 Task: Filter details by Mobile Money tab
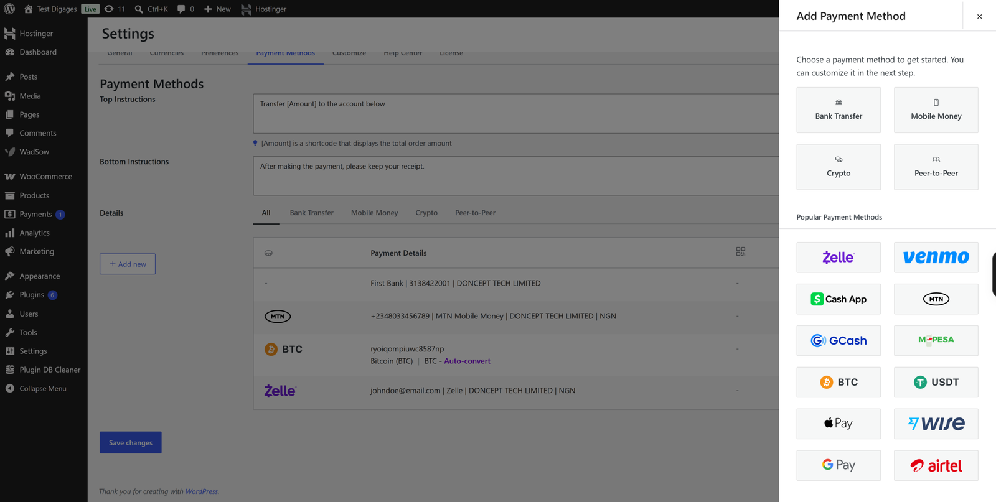[x=375, y=213]
